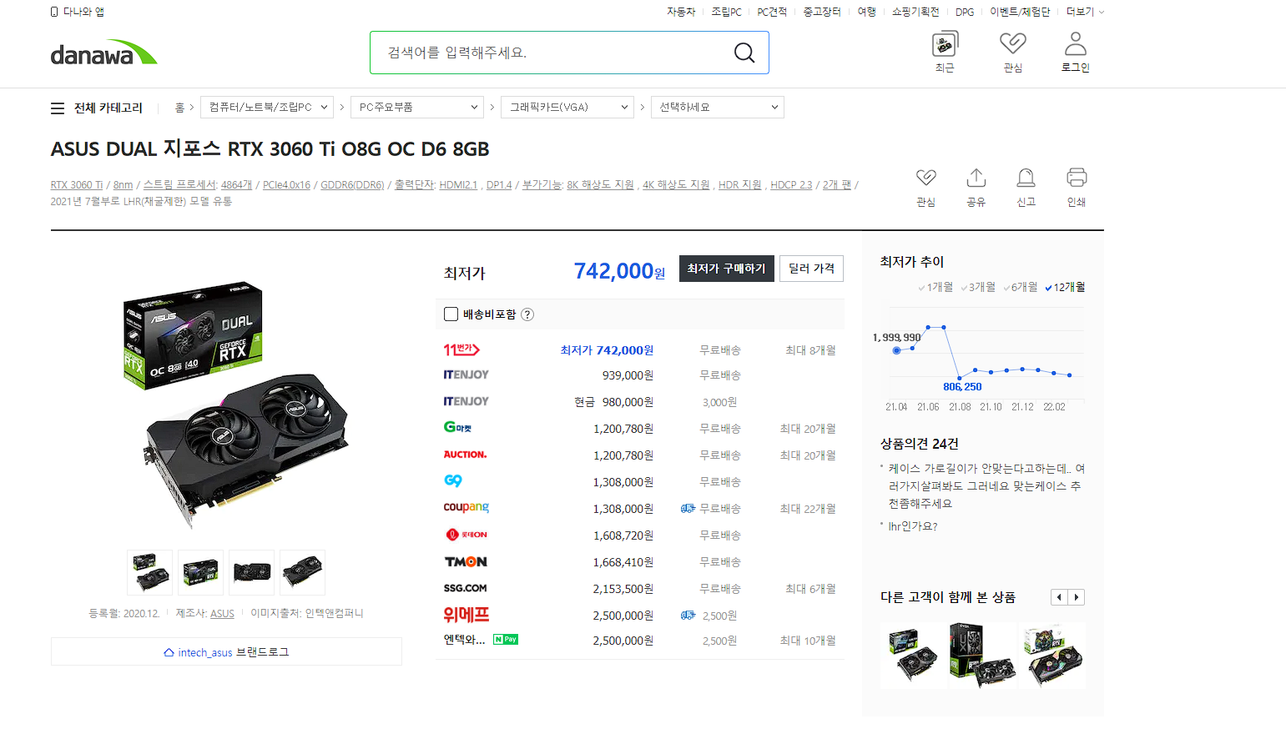Click the 최저가 742,000원 link for 11번가

coord(607,350)
